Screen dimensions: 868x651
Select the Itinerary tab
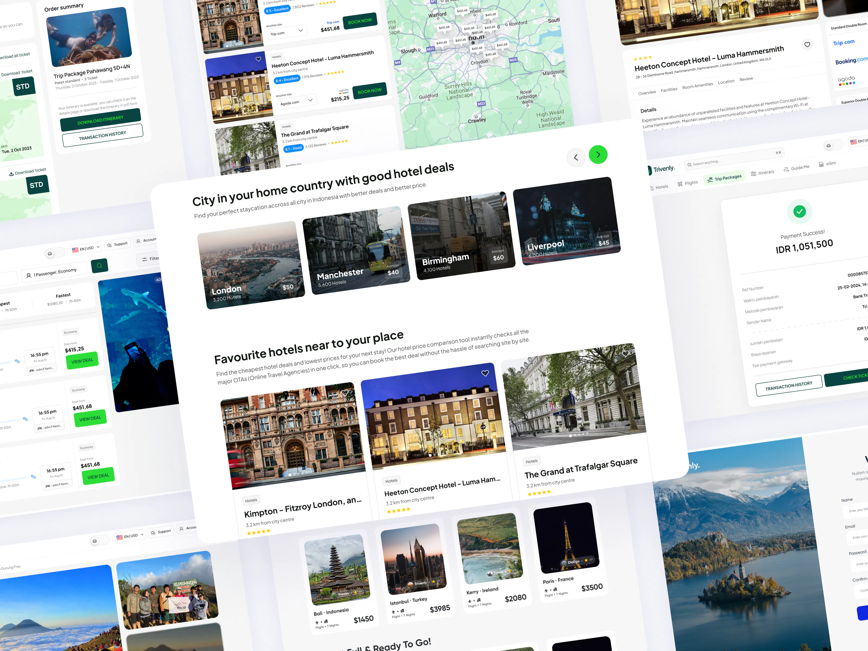762,173
